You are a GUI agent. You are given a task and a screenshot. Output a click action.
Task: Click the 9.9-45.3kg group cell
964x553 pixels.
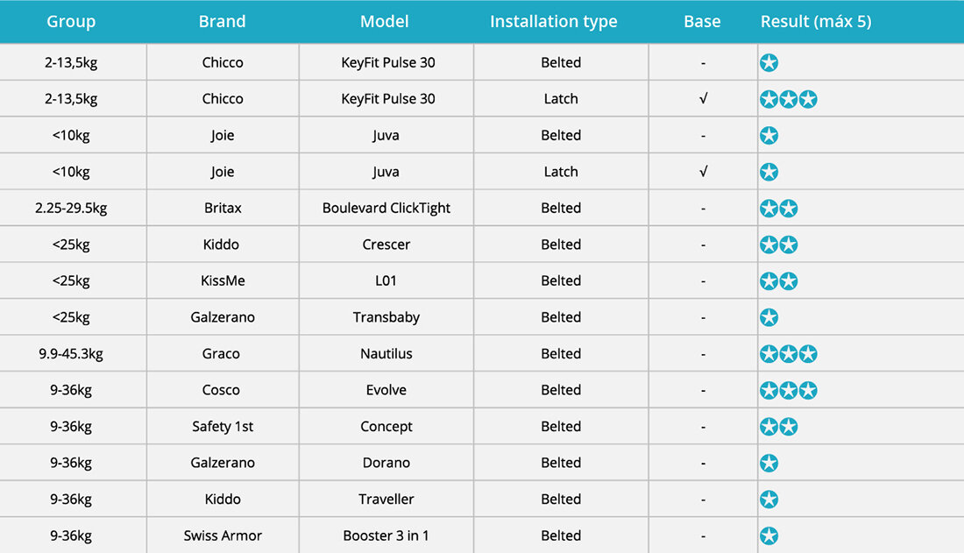tap(71, 354)
